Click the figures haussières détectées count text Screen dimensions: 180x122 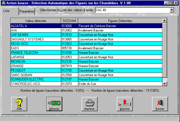click(x=52, y=91)
